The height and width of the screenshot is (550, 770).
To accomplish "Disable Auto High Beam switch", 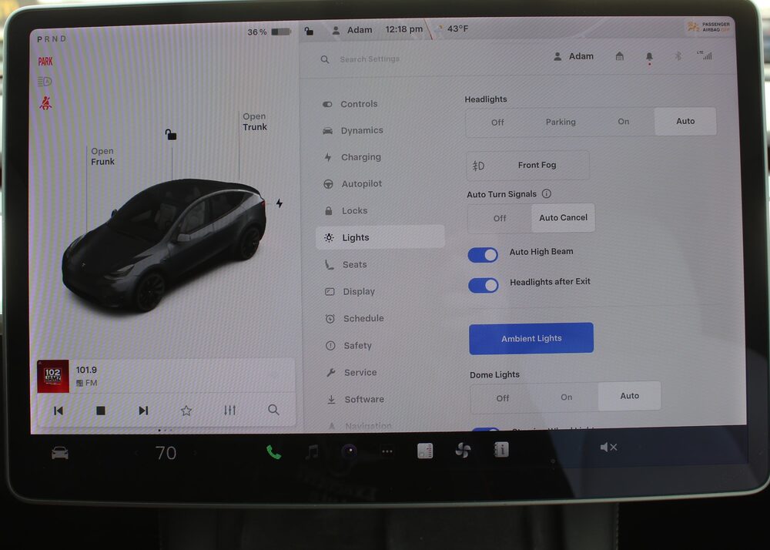I will point(483,255).
